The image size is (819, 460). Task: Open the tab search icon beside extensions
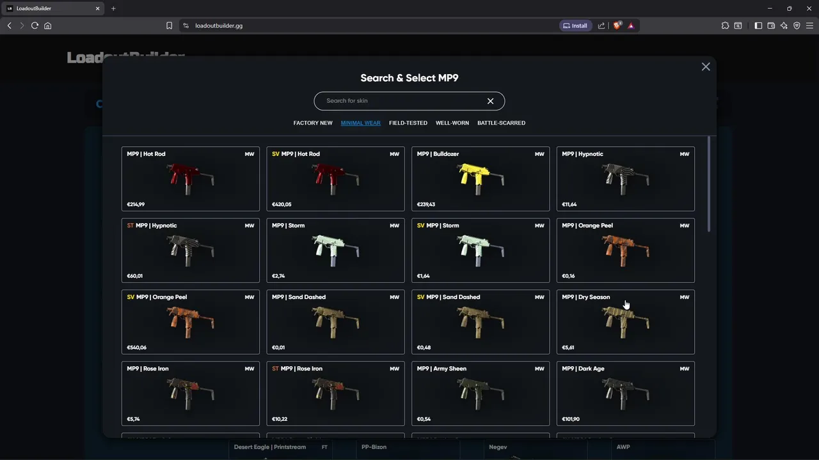738,26
